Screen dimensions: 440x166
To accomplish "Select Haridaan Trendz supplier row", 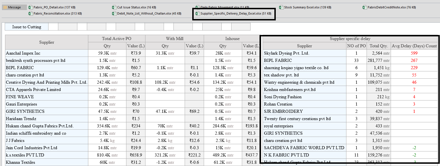I will 47,119.
